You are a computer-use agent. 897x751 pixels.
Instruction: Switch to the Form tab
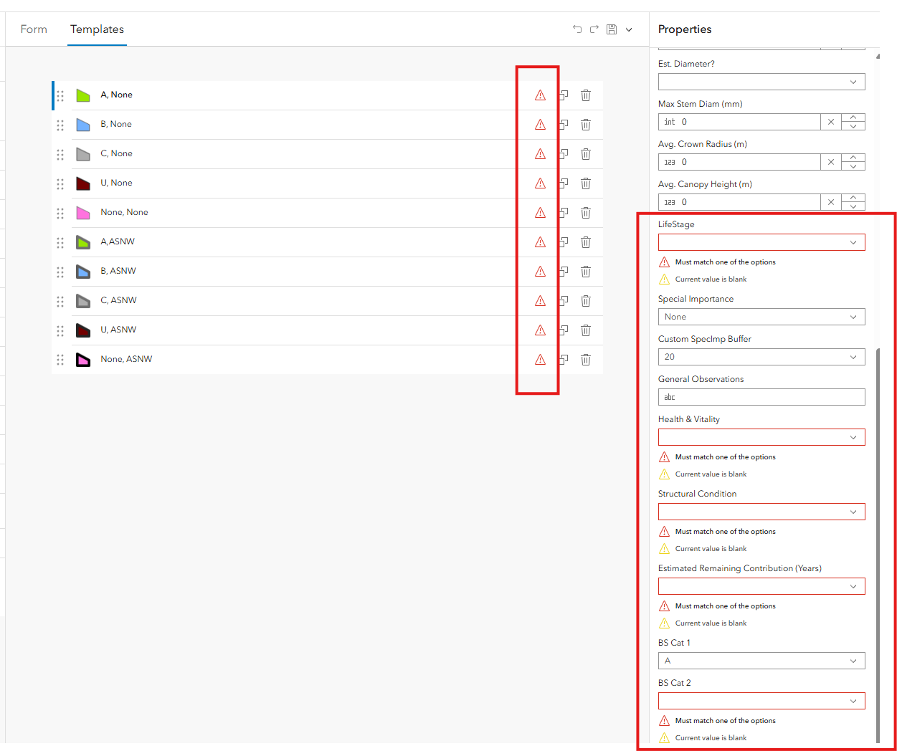[x=34, y=29]
